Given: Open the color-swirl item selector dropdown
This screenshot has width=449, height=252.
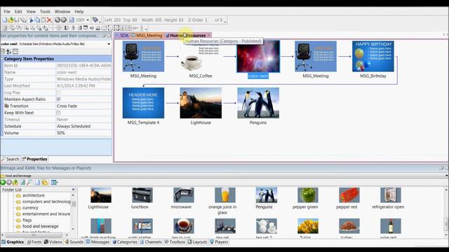Looking at the screenshot, I should tap(109, 44).
